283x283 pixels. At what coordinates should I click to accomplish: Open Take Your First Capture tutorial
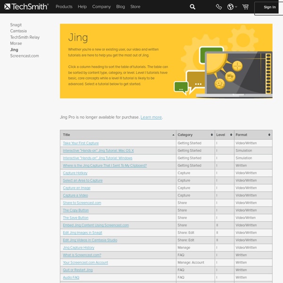point(81,143)
